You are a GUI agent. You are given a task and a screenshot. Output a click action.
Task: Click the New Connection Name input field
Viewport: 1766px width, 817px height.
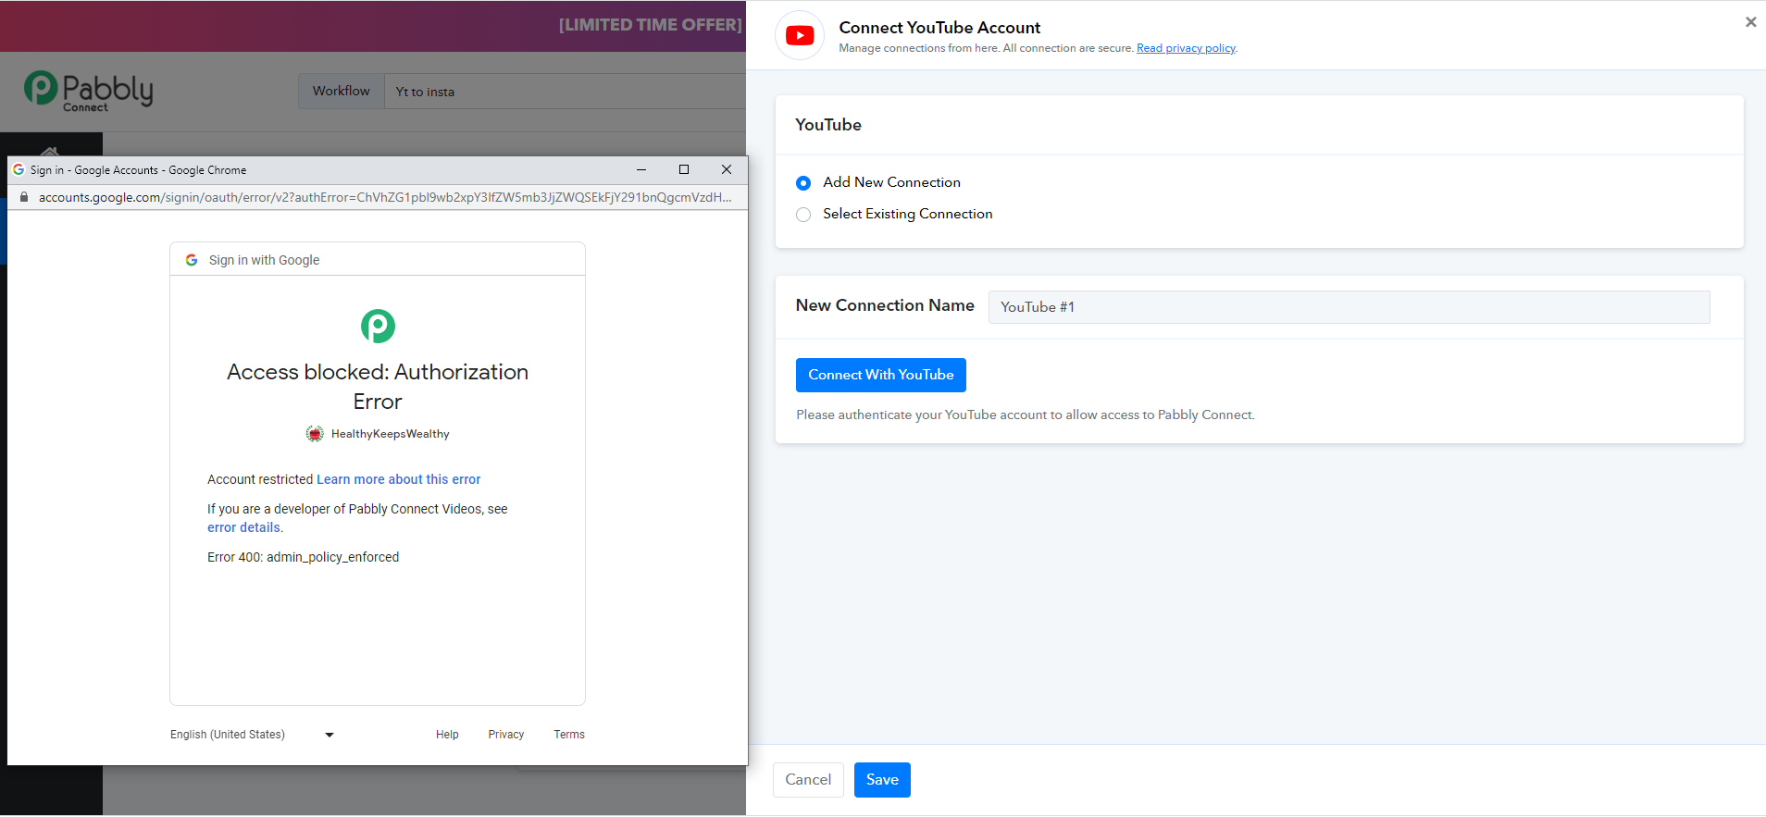pyautogui.click(x=1349, y=307)
